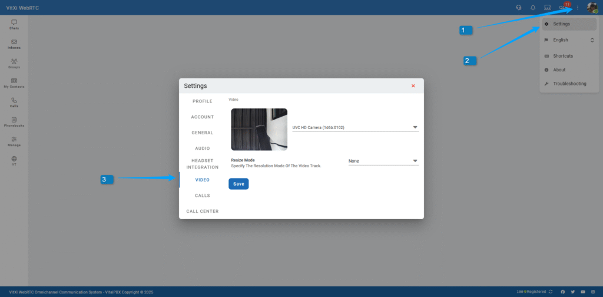Open the English language selector

569,40
